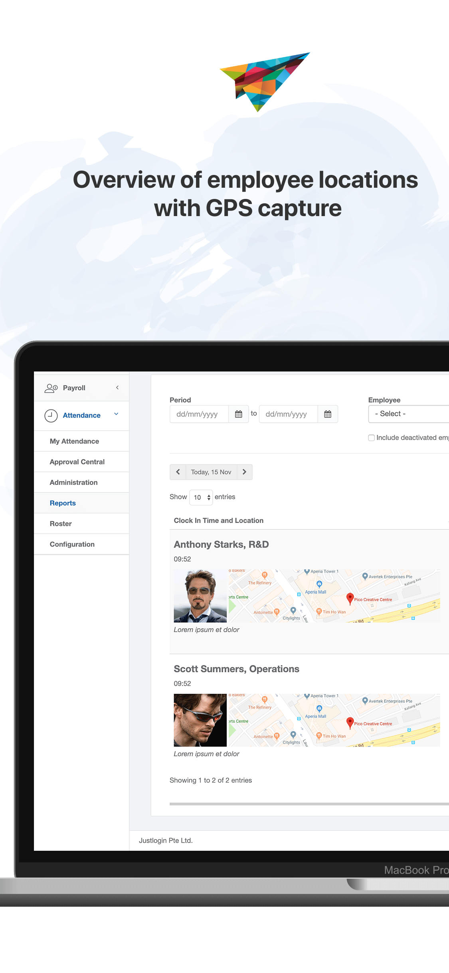Open Scott Summers profile photo
Screen dimensions: 449x973
[200, 720]
